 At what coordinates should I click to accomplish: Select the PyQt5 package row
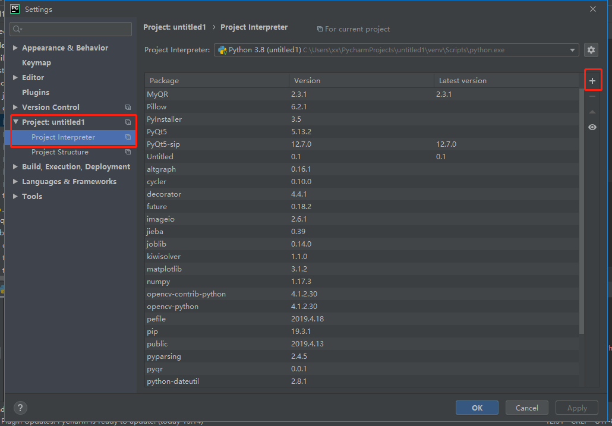tap(362, 131)
